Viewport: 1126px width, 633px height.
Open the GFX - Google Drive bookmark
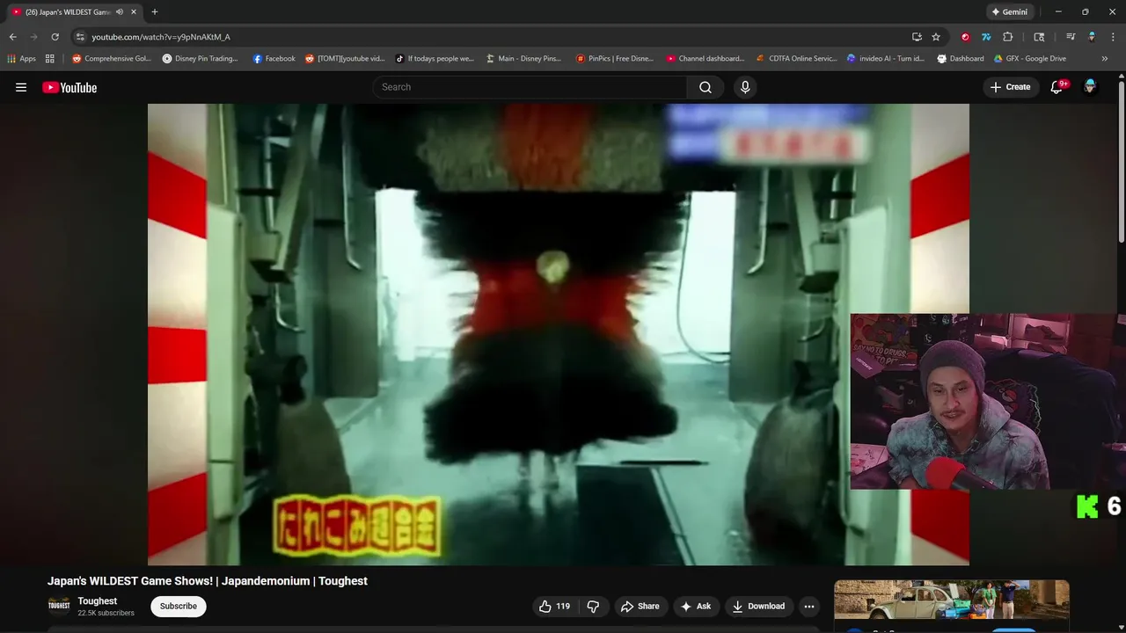point(1030,59)
